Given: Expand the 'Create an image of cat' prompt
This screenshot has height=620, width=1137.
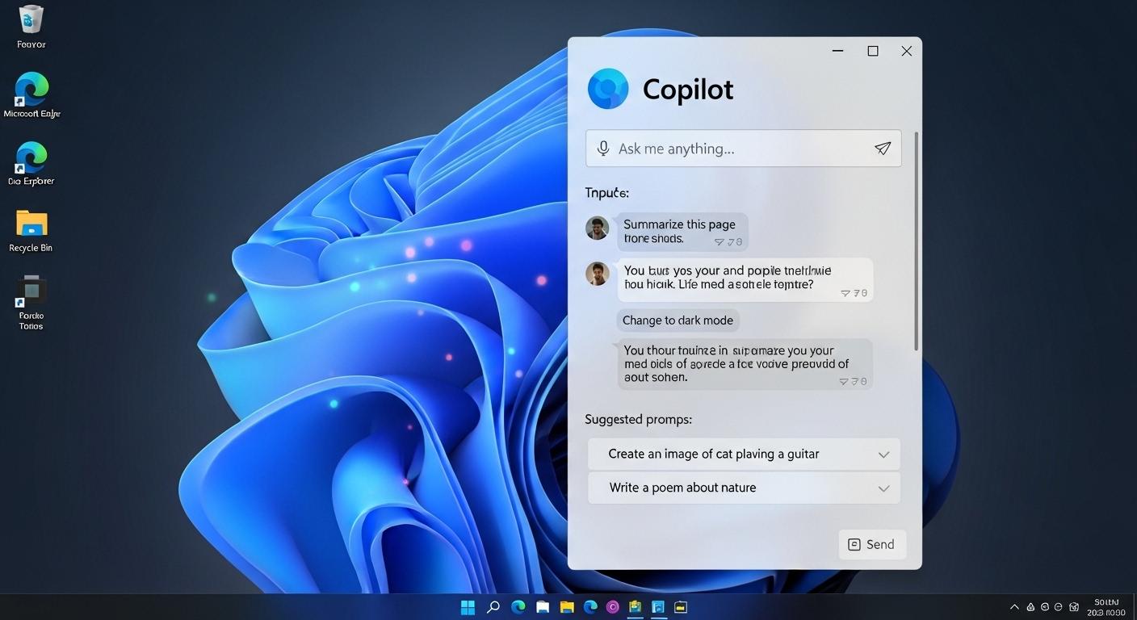Looking at the screenshot, I should pos(883,454).
